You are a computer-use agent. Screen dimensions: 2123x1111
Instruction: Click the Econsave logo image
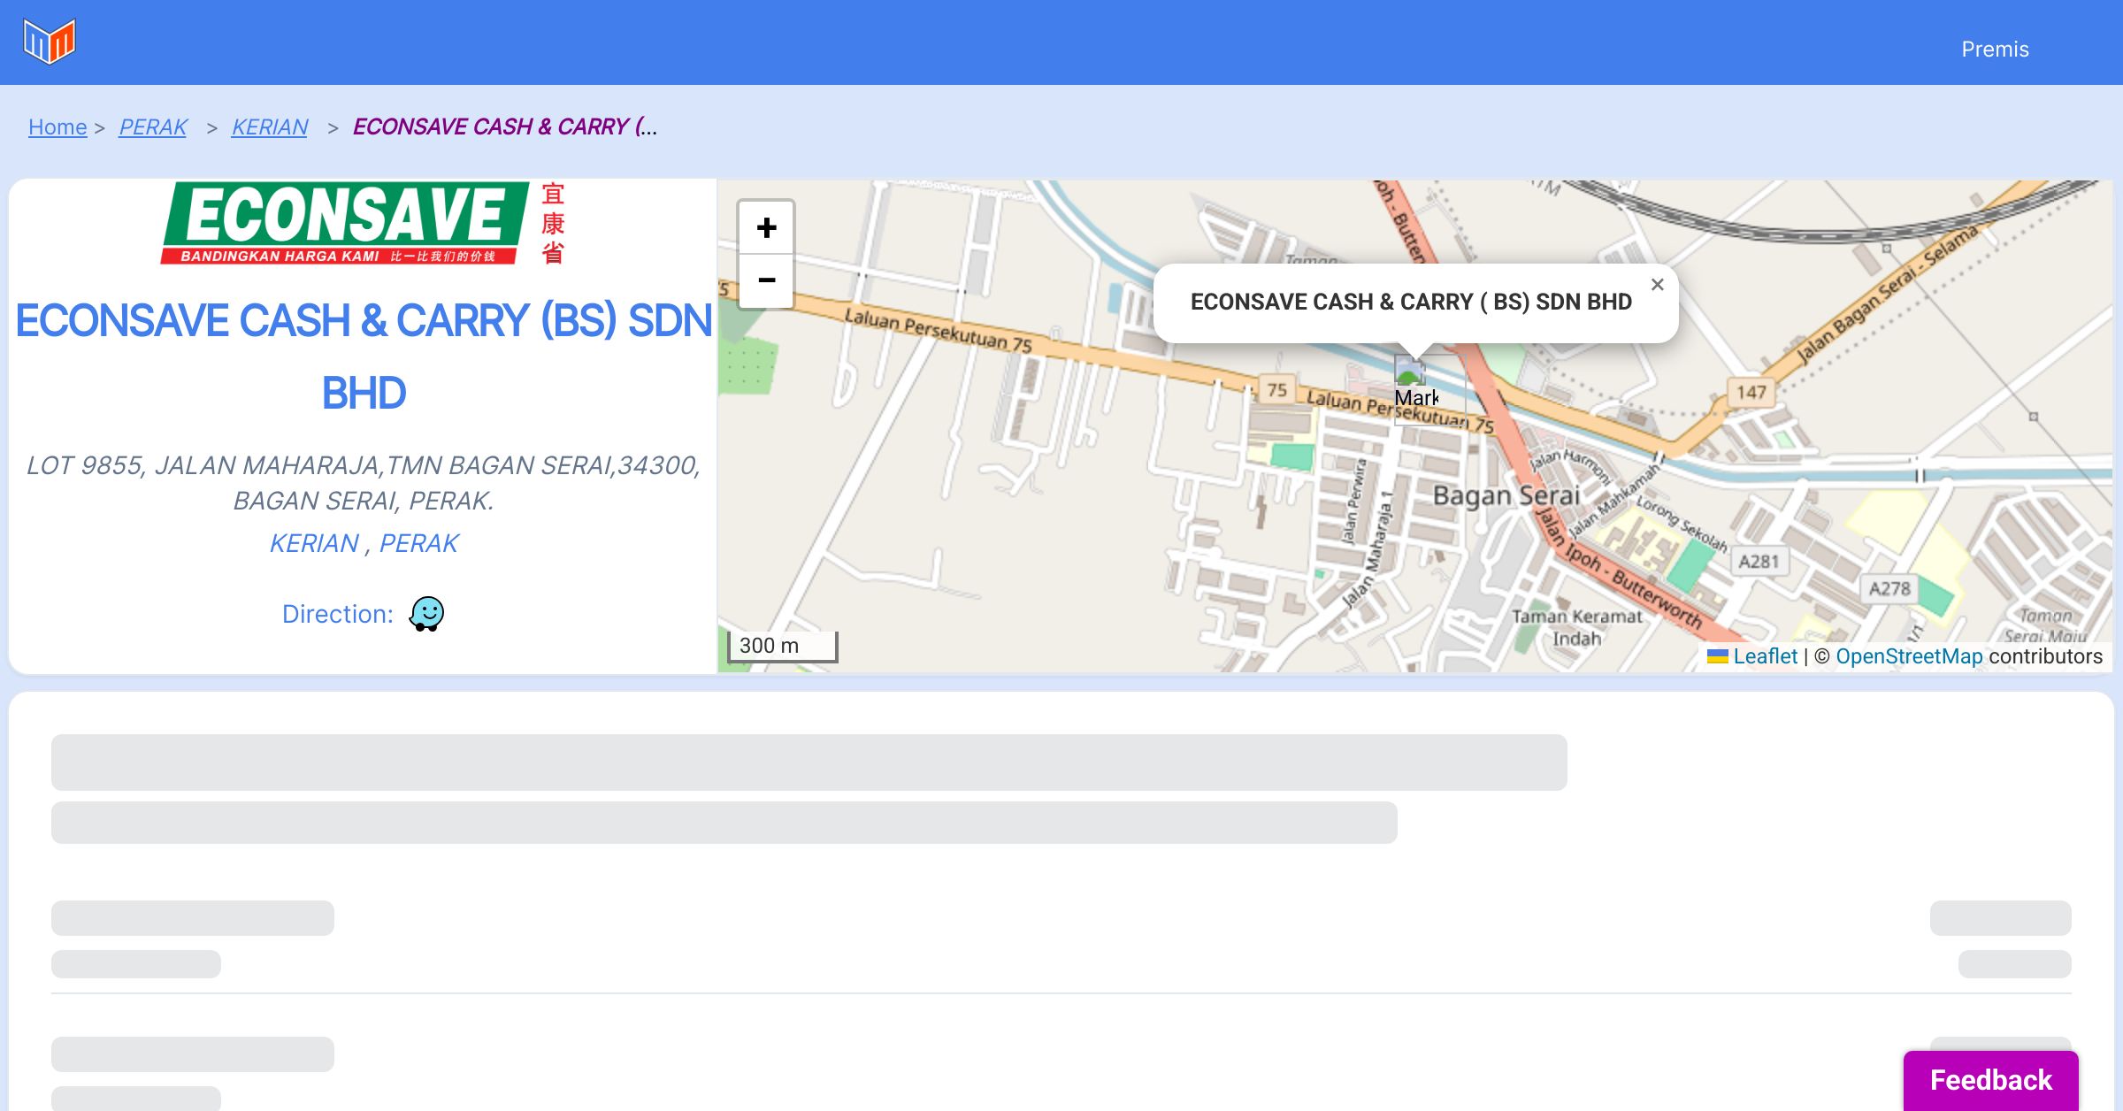[363, 224]
